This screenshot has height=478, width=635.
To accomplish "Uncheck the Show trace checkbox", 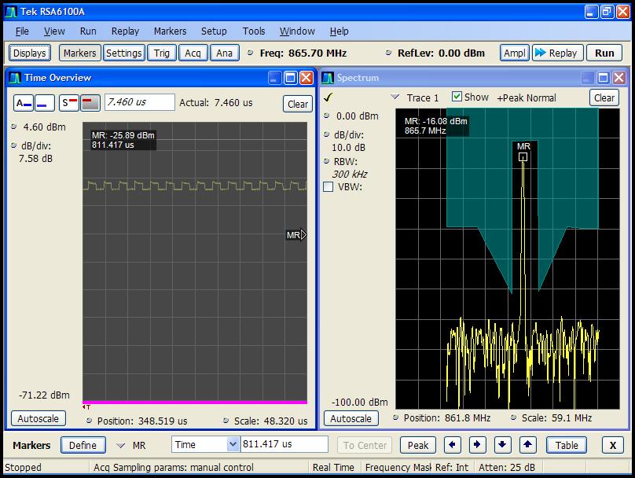I will click(457, 97).
